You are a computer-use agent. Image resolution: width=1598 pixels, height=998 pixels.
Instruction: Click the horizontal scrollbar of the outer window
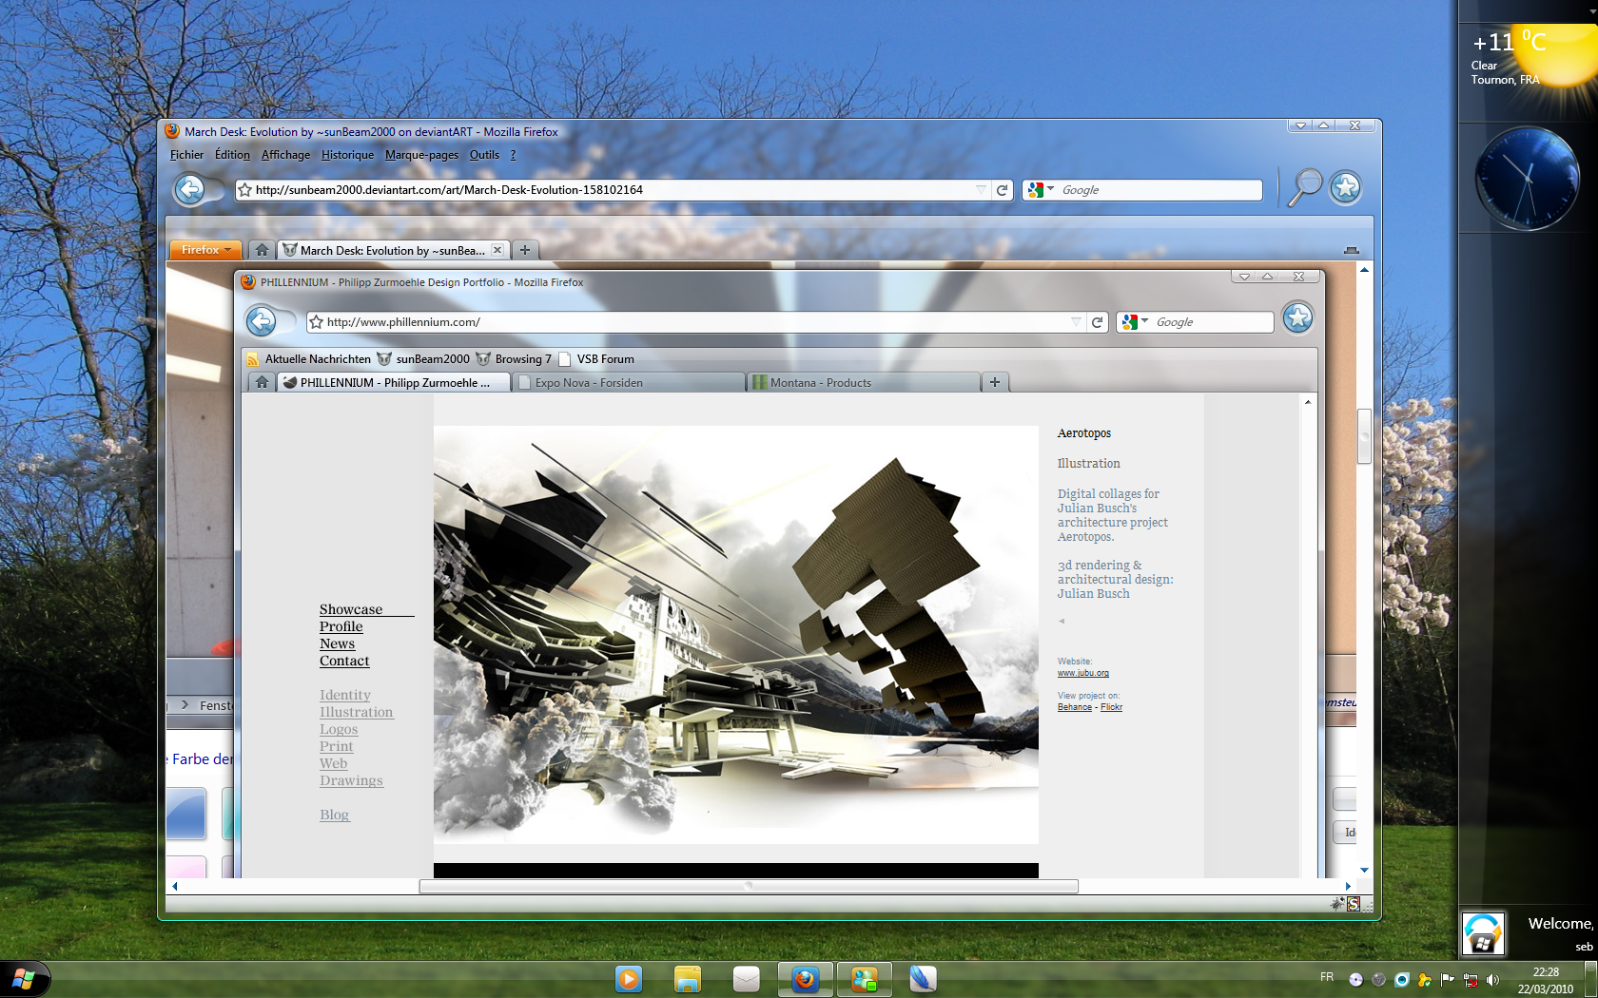click(749, 886)
